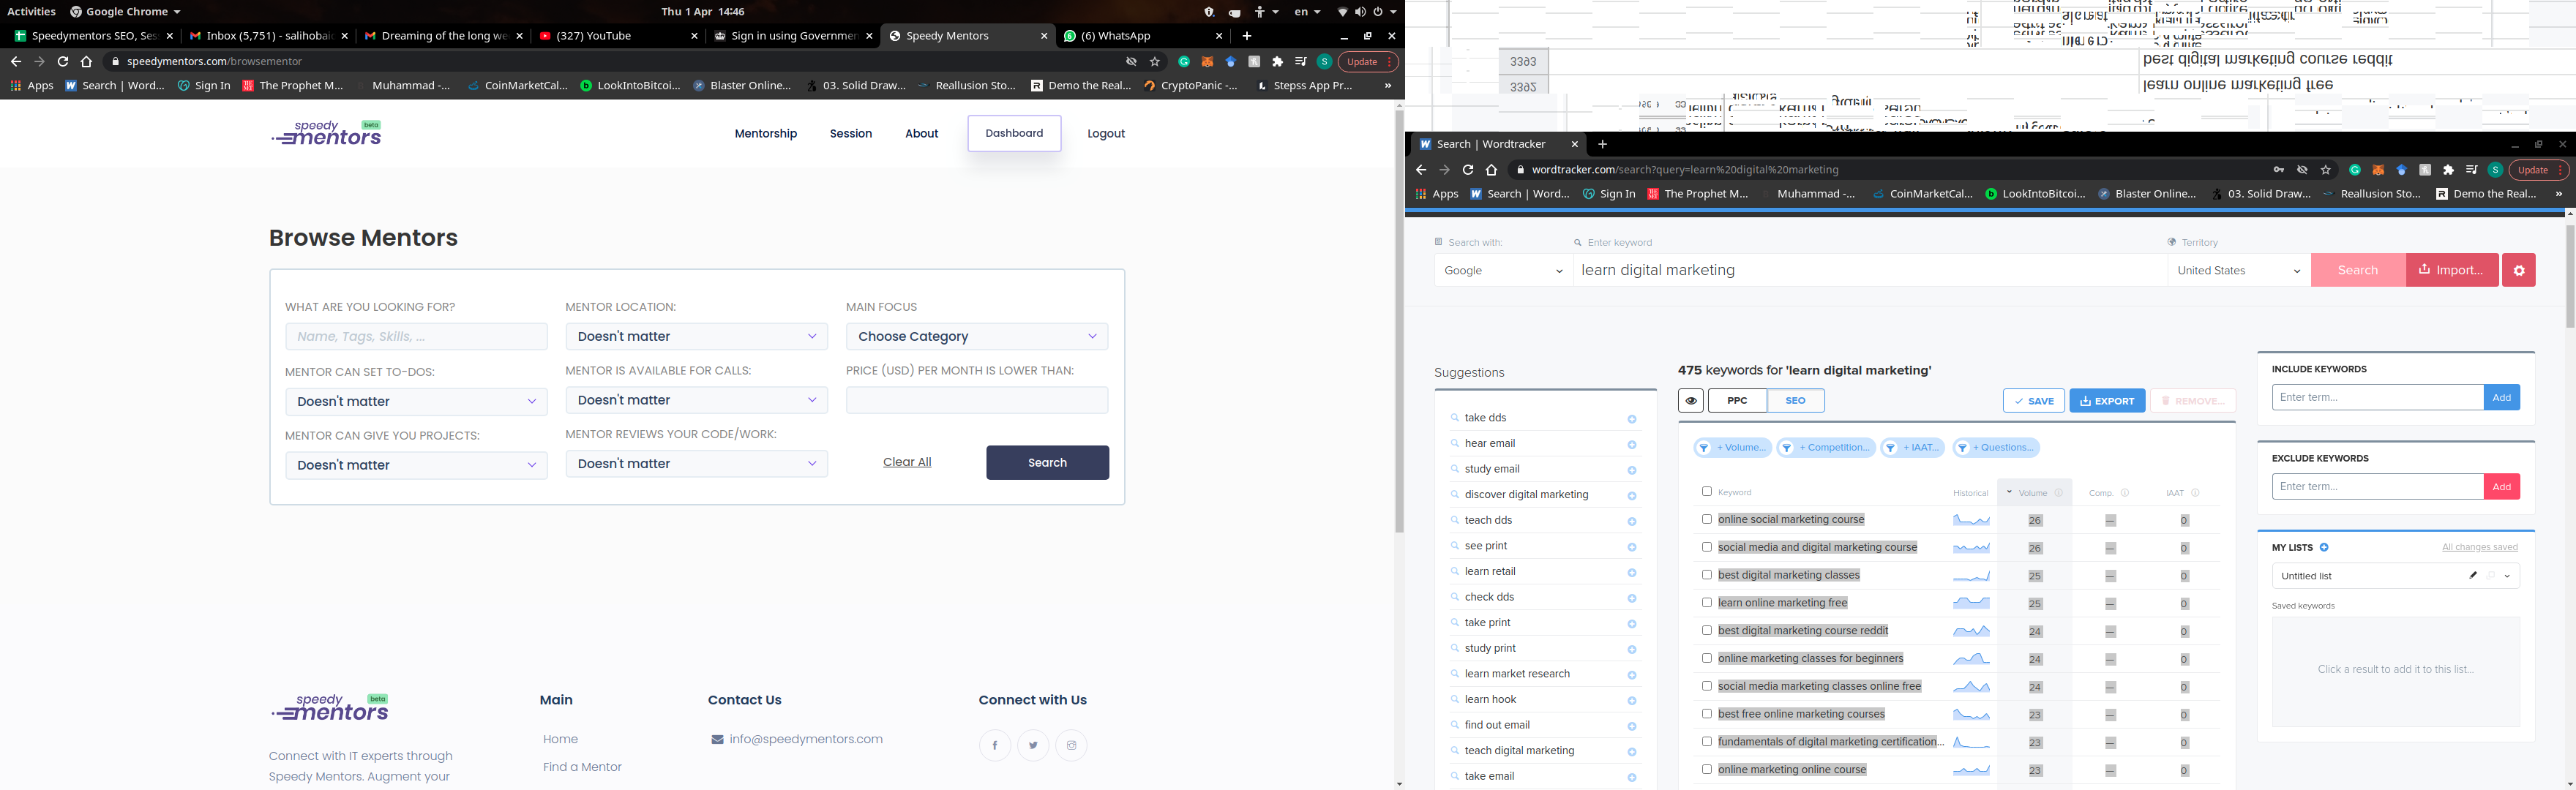Switch to SEO tab
This screenshot has width=2576, height=790.
point(1796,401)
